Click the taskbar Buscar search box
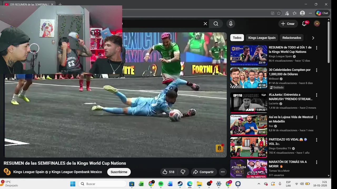Screen dimensions: 337x189 pyautogui.click(x=103, y=184)
